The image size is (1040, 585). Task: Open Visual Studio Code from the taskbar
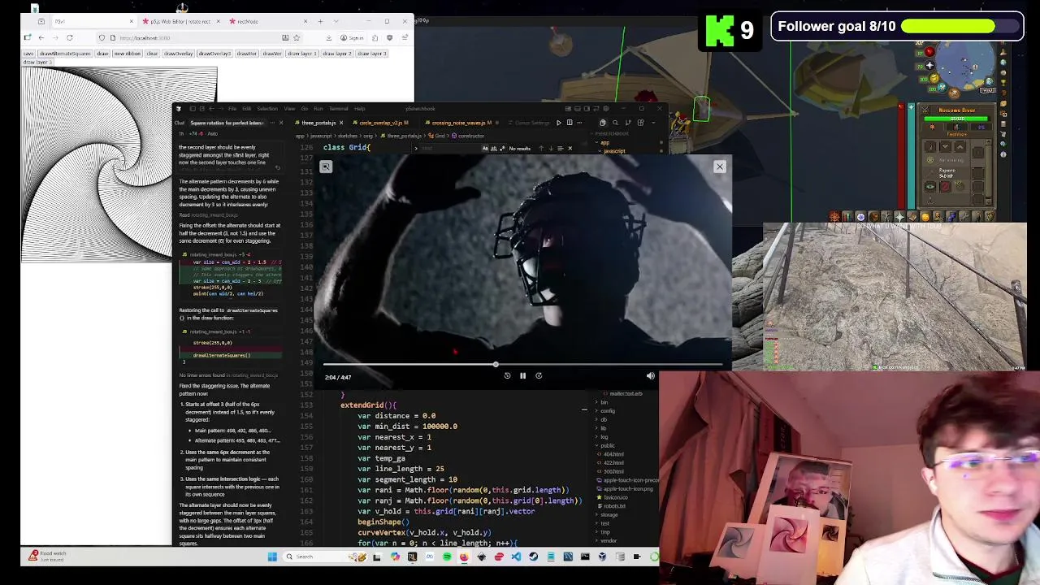[516, 557]
